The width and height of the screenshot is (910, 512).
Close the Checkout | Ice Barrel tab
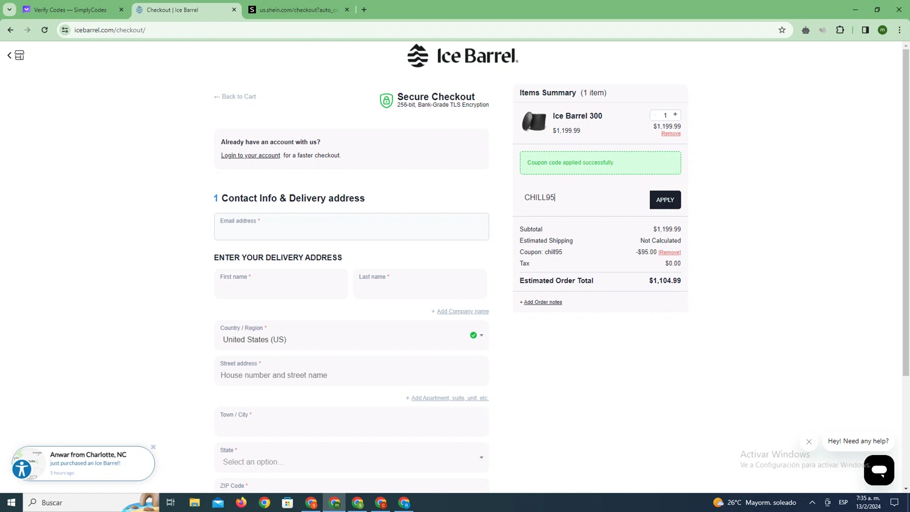[234, 10]
